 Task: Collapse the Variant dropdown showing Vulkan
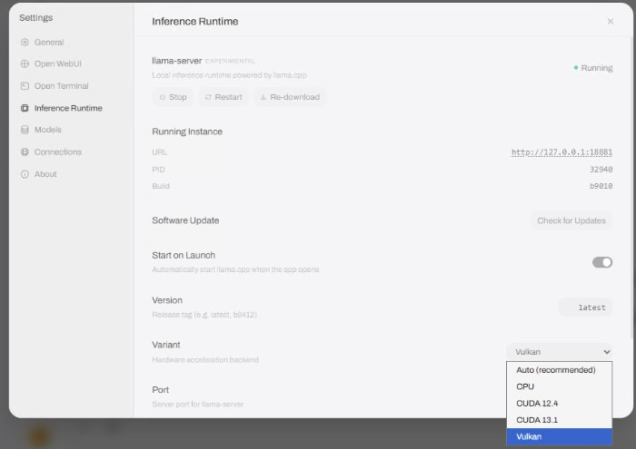(x=560, y=352)
